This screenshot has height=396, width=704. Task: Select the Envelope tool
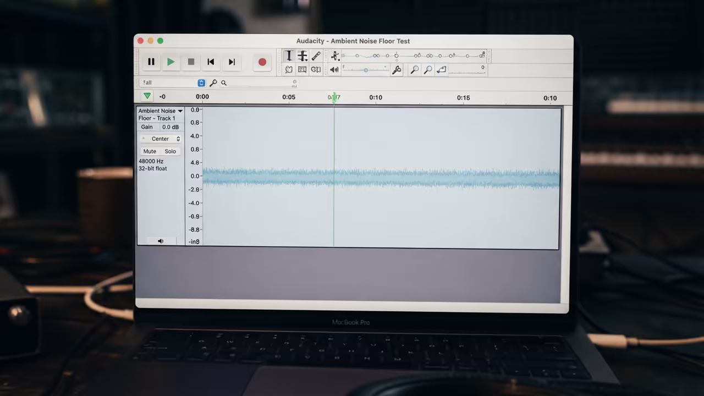coord(302,56)
